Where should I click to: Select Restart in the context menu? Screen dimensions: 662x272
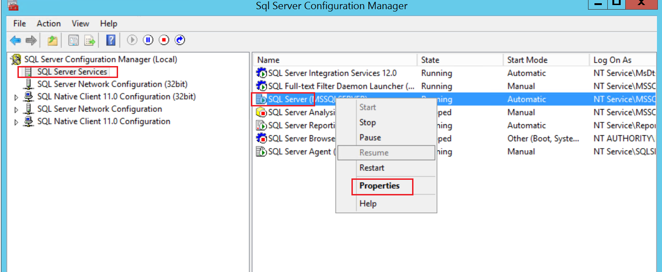(372, 168)
